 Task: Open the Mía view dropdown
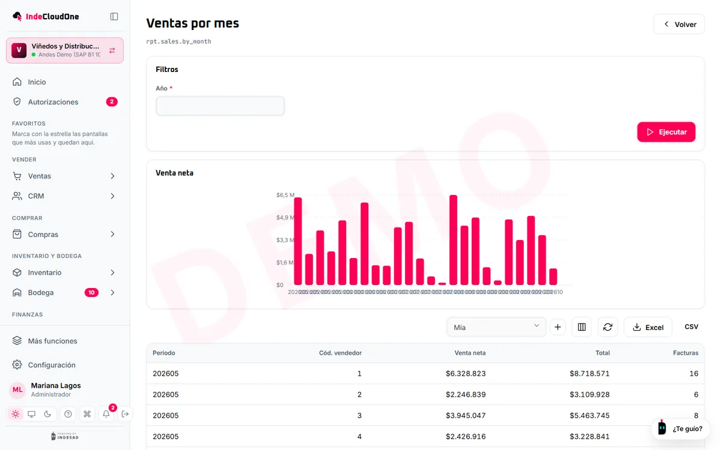click(x=496, y=327)
